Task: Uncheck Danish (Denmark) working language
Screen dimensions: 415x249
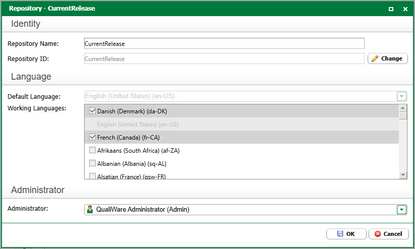Action: (92, 111)
